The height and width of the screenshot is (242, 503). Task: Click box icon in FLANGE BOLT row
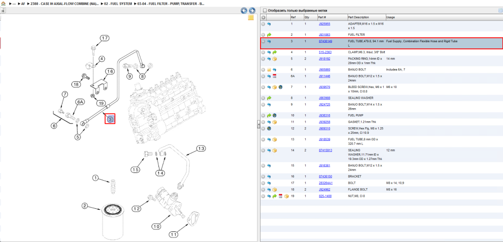tap(275, 190)
